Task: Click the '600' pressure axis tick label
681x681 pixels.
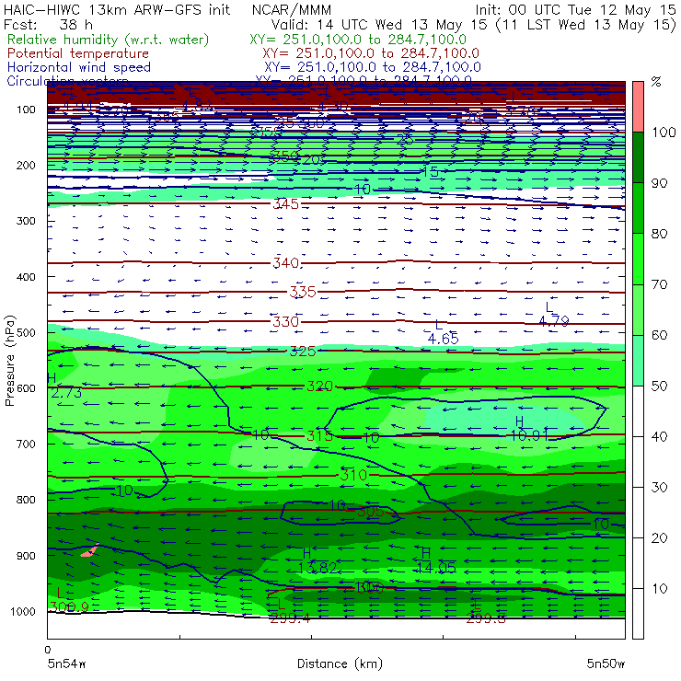Action: 26,388
